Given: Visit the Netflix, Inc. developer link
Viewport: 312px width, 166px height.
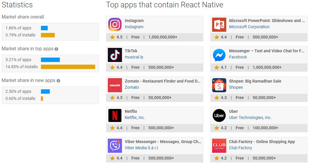Looking at the screenshot, I should pyautogui.click(x=135, y=118).
